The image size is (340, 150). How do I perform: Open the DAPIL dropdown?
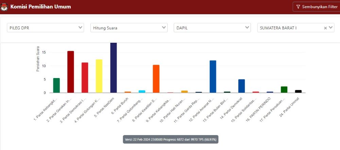pyautogui.click(x=212, y=28)
